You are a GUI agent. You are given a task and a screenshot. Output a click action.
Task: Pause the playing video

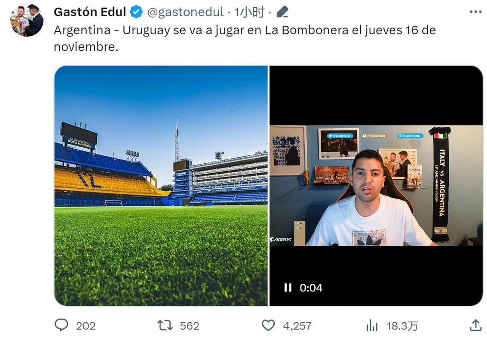(288, 288)
